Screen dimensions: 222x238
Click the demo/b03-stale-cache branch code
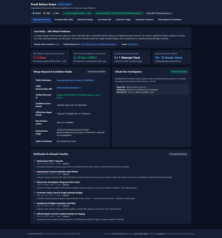pos(66,105)
